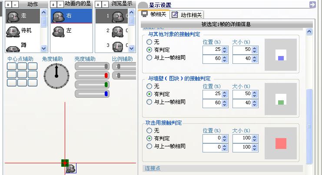This screenshot has height=175, width=322.
Task: Click the plus button in the 动画内的显 panel
Action: coord(53,4)
